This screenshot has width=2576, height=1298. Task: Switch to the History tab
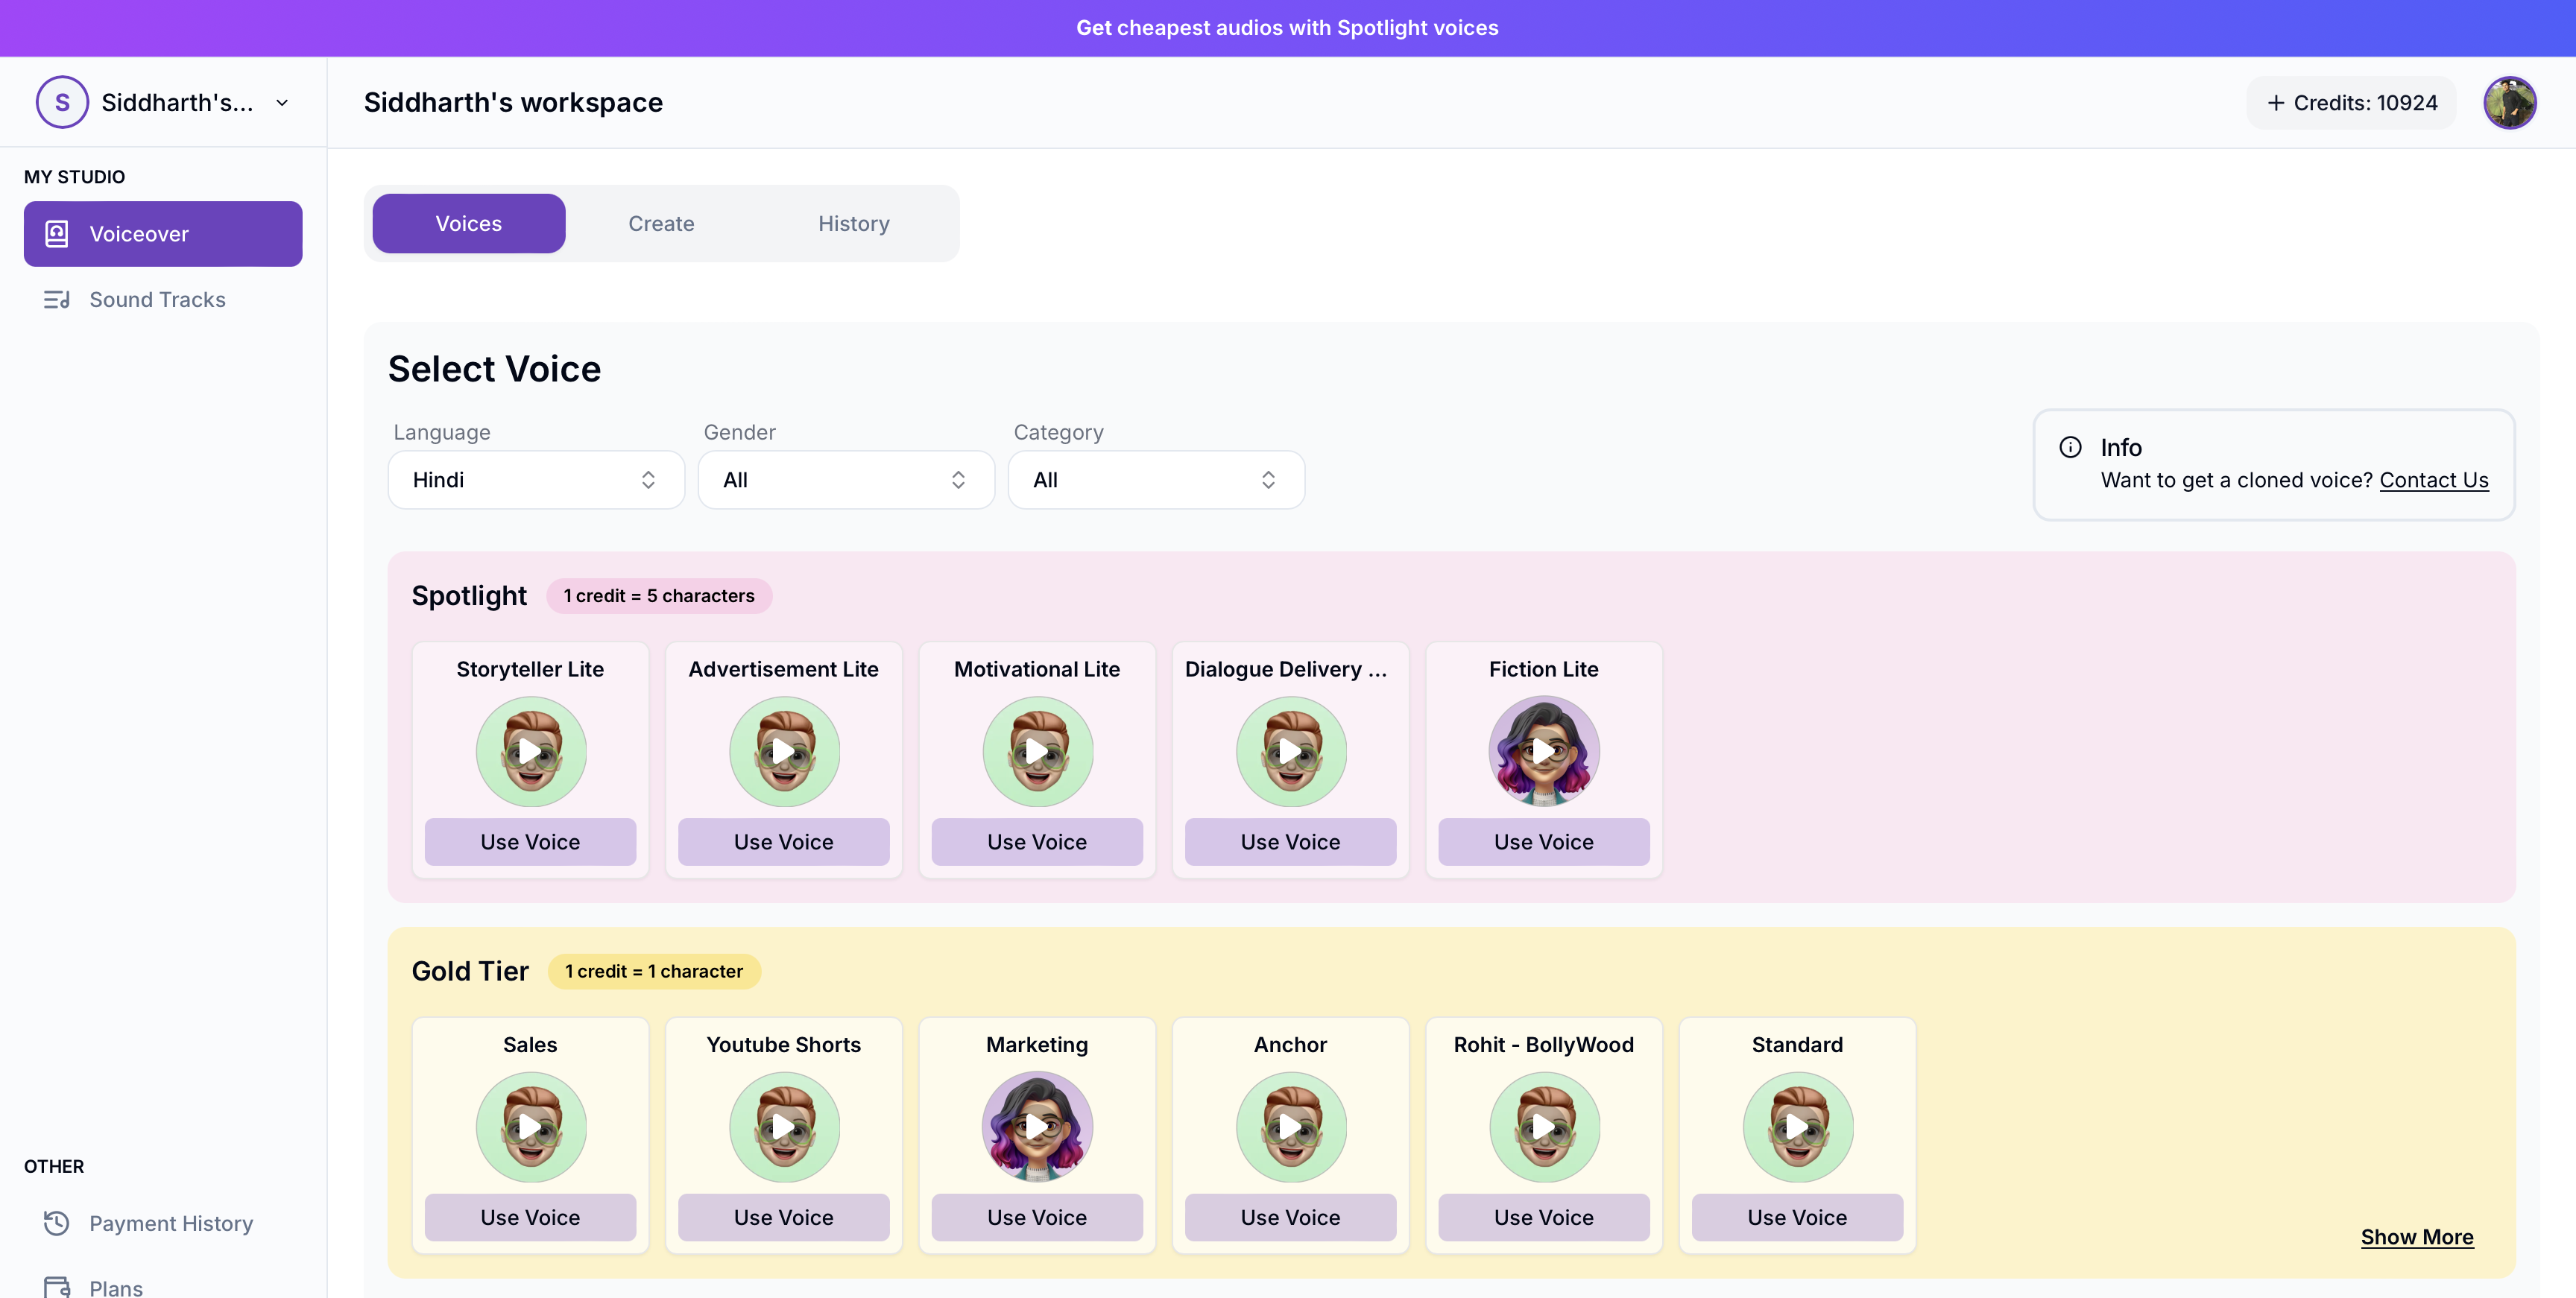point(853,224)
